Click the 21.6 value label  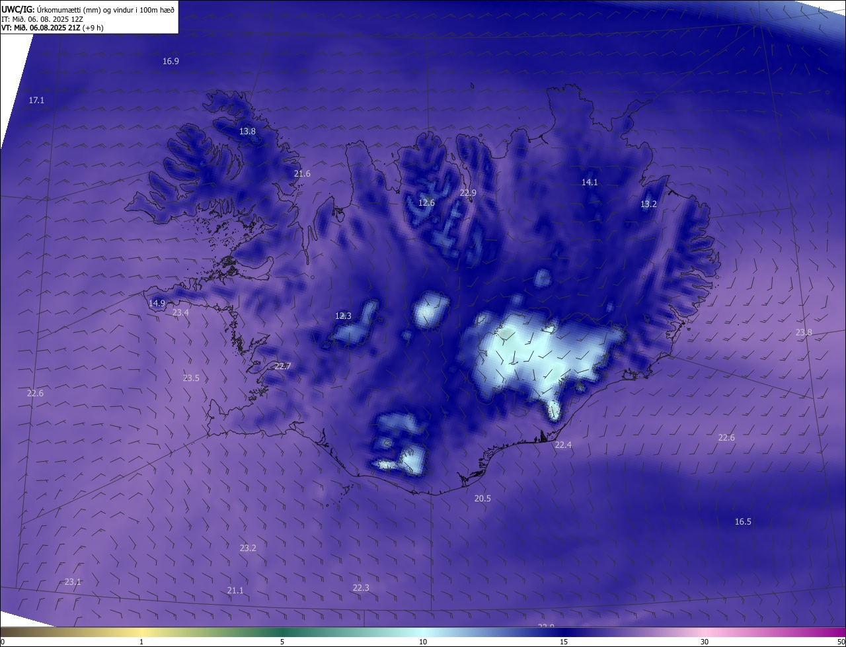click(302, 173)
